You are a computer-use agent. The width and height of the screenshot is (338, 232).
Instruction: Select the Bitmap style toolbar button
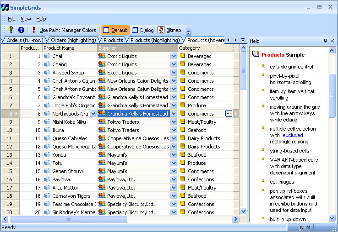click(x=169, y=30)
